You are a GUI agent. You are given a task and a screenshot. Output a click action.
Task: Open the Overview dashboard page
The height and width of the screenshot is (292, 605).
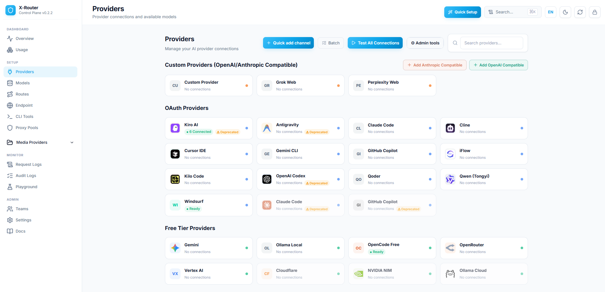coord(41,39)
